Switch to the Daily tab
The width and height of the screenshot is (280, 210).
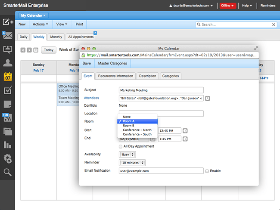point(23,37)
